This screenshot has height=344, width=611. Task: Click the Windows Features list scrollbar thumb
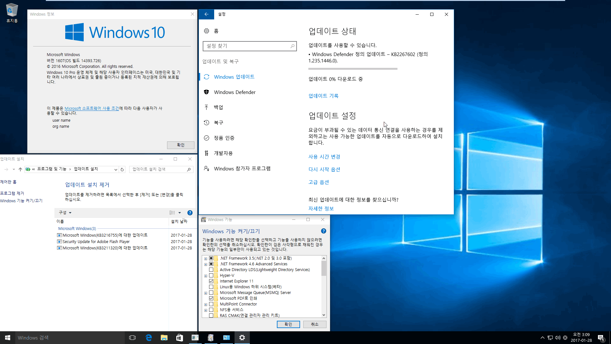click(x=324, y=268)
